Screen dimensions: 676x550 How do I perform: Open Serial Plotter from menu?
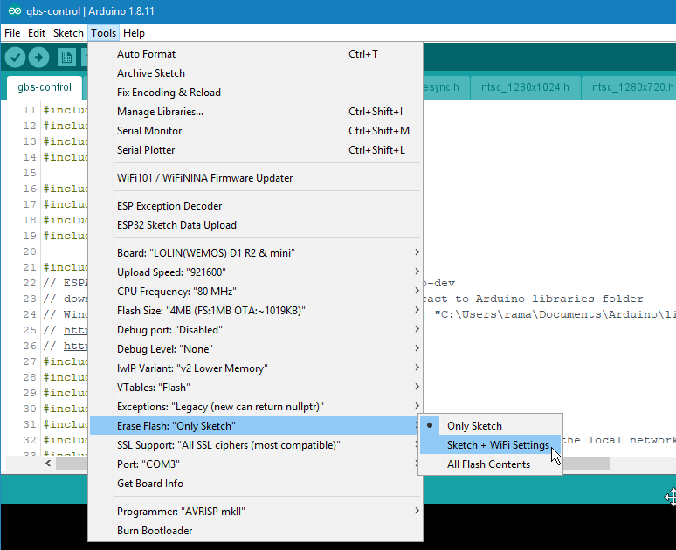255,149
